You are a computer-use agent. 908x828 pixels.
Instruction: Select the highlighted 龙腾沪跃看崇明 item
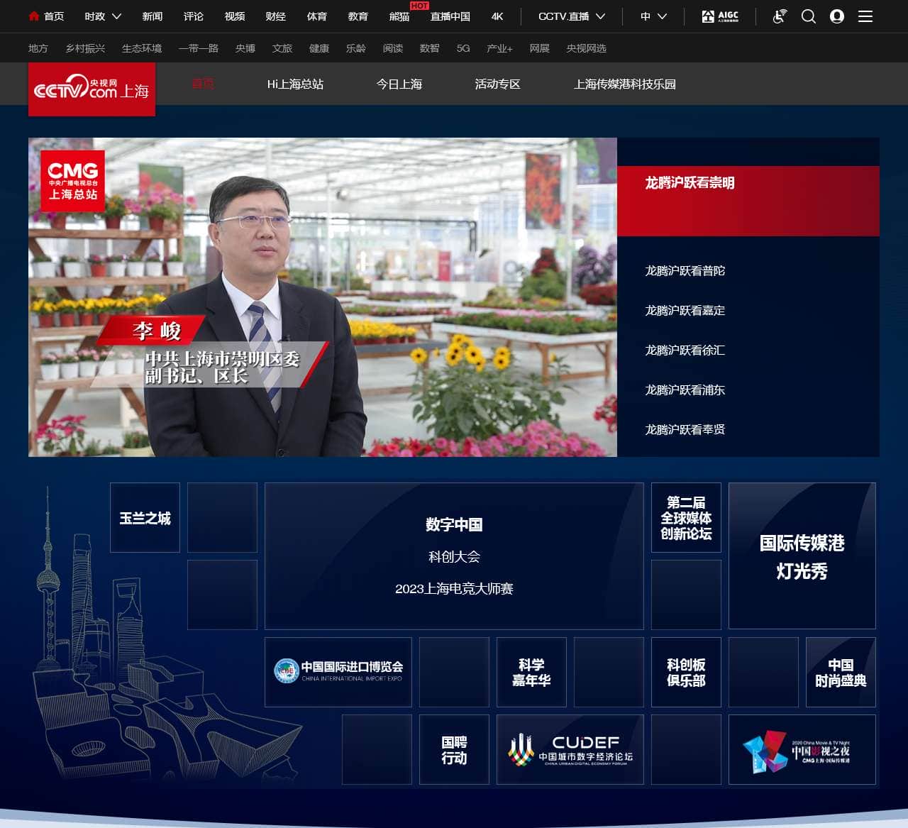pos(748,201)
